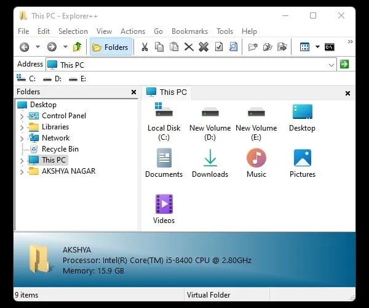The image size is (369, 308).
Task: Expand the Network tree node
Action: 22,139
